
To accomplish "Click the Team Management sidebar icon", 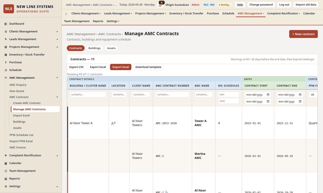I will click(6, 171).
